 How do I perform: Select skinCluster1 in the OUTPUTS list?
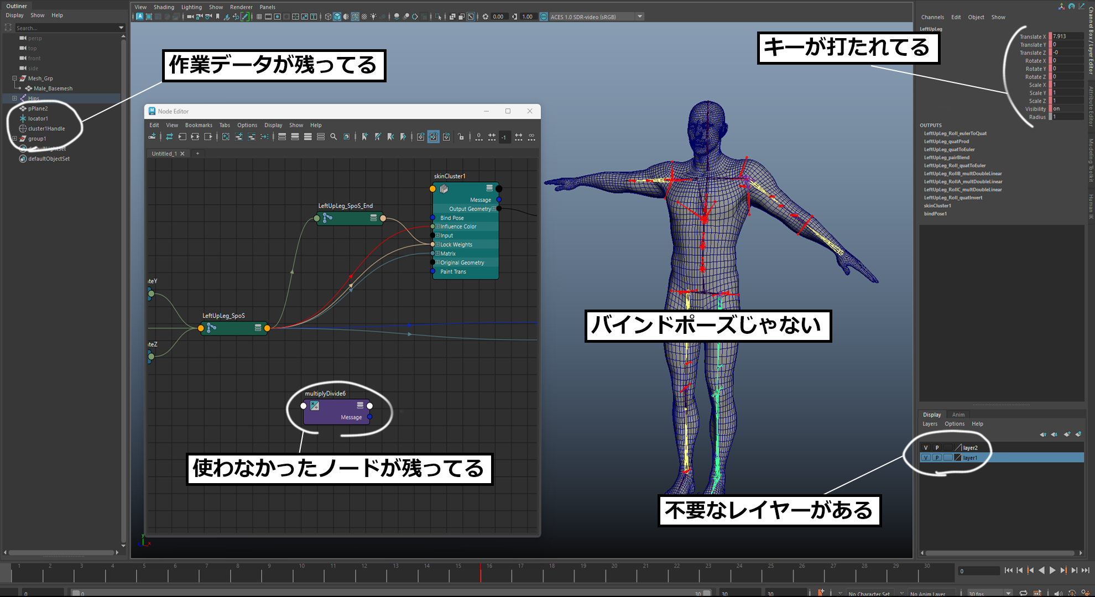(x=937, y=206)
